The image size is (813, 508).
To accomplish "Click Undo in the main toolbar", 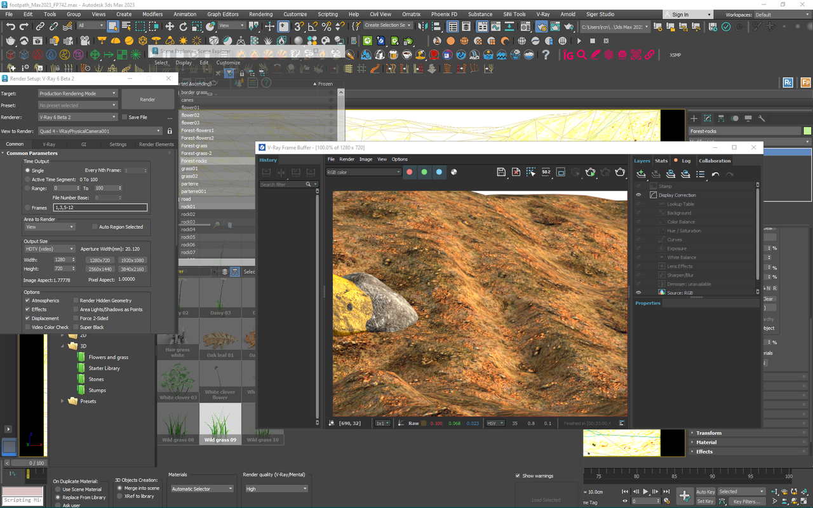I will tap(11, 27).
